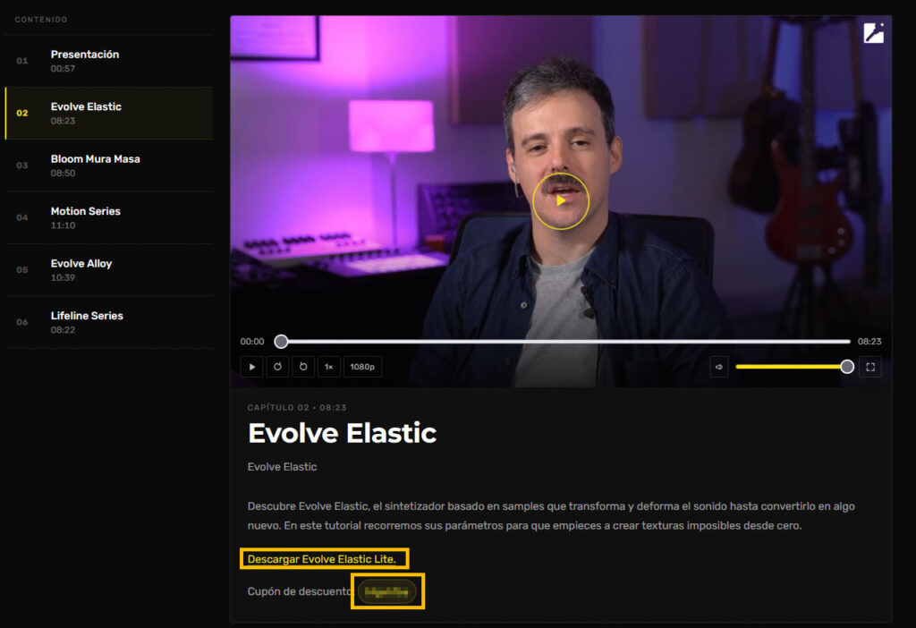Click the CONTENIDO sidebar header
Viewport: 916px width, 628px height.
pos(41,20)
